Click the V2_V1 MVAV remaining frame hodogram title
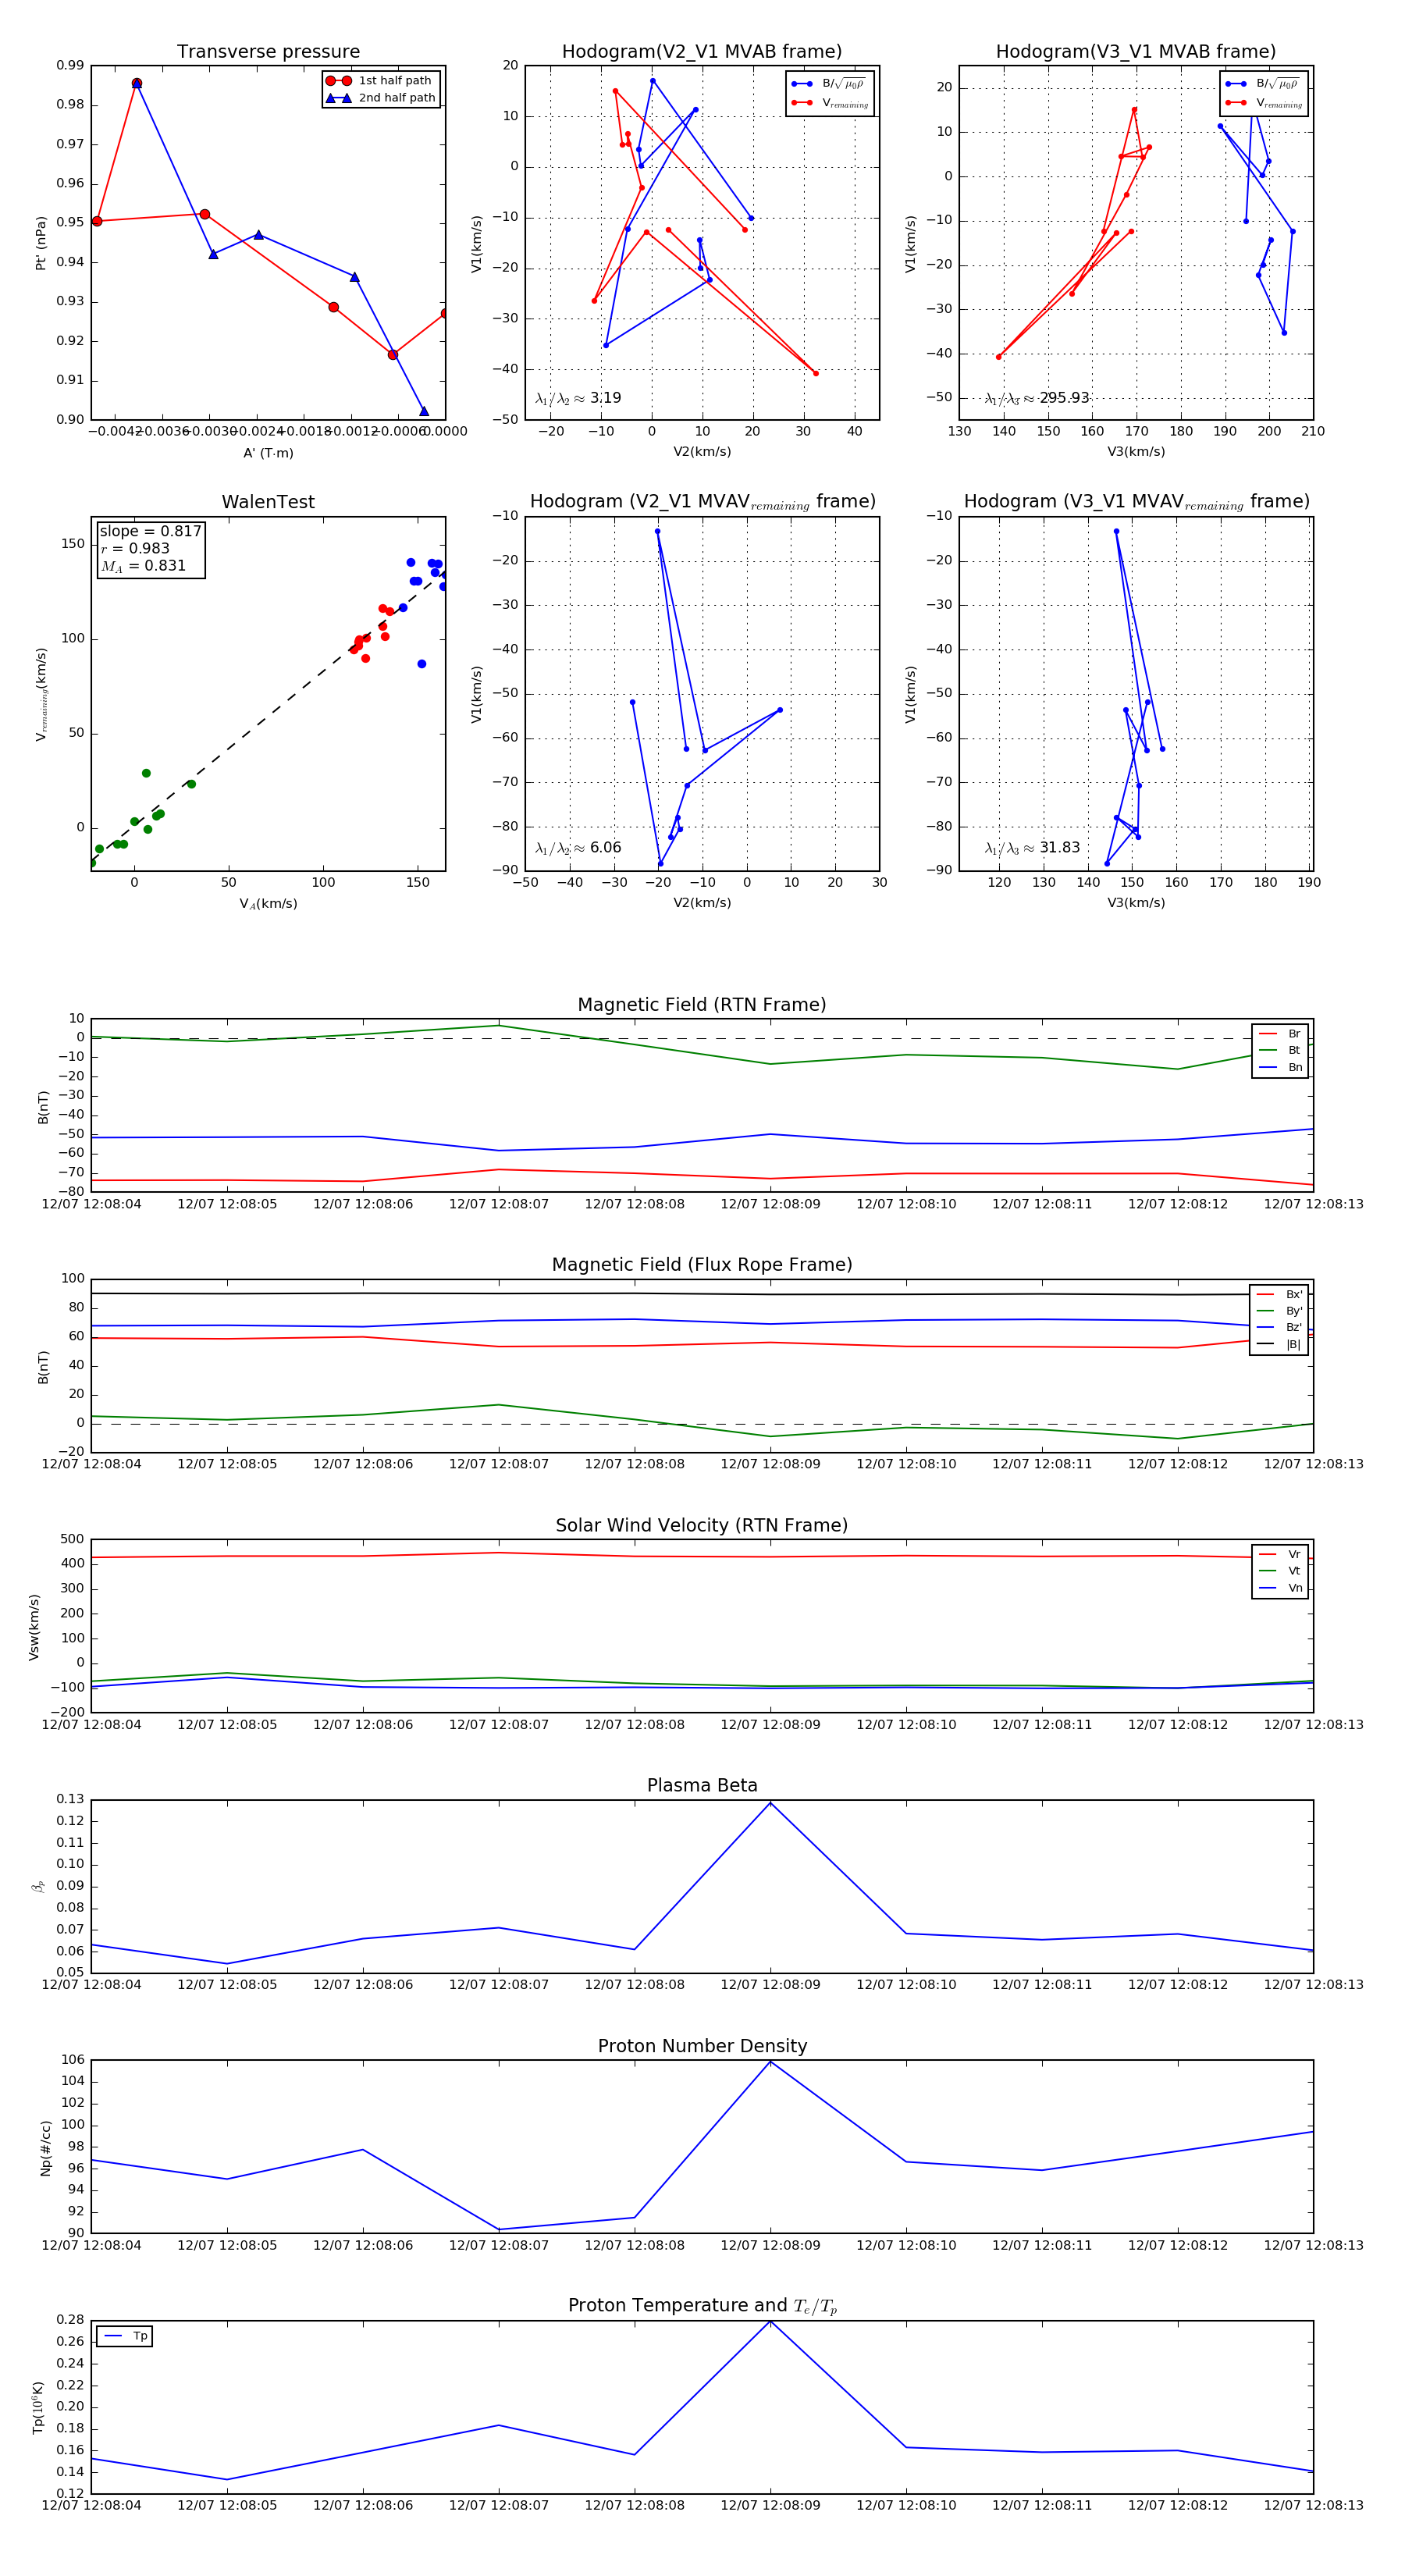The image size is (1405, 2576). pos(702,502)
